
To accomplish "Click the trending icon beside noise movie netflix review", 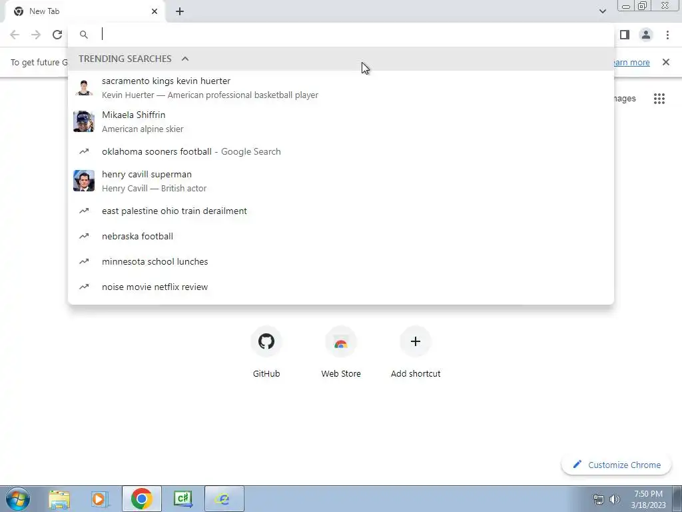I will click(x=84, y=287).
